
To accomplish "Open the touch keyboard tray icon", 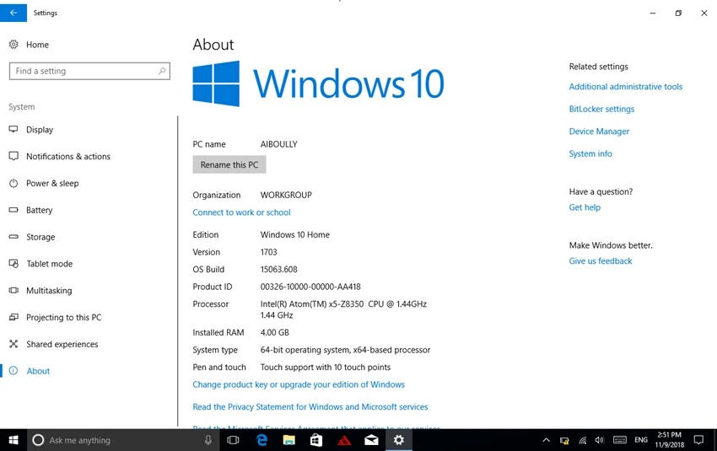I will click(x=620, y=440).
